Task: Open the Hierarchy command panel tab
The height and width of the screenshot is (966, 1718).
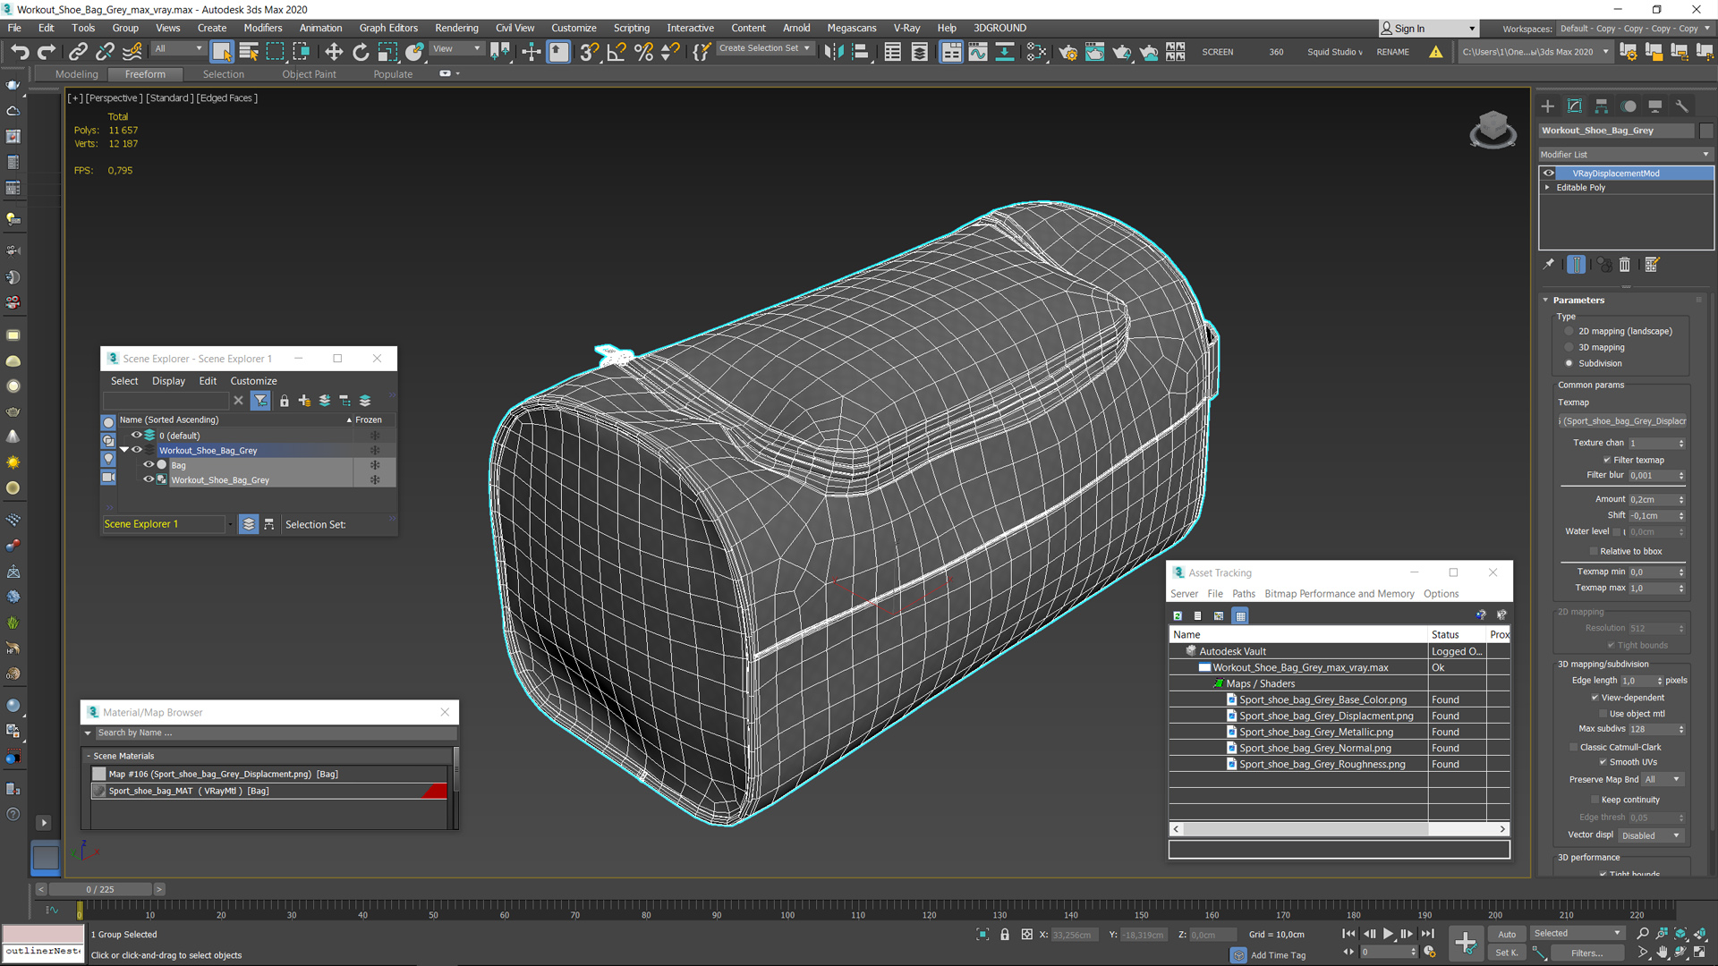Action: (1602, 106)
